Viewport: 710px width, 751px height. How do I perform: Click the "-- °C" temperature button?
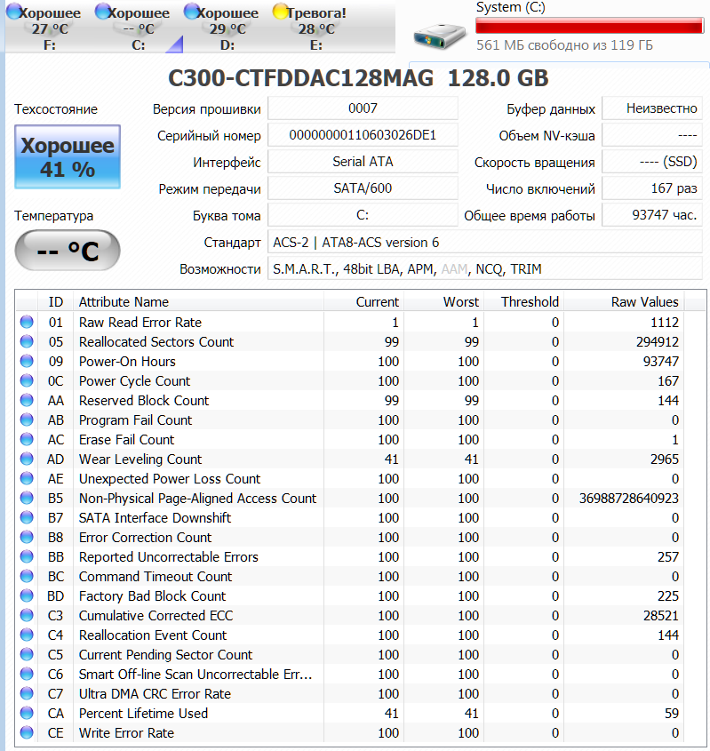(x=68, y=252)
